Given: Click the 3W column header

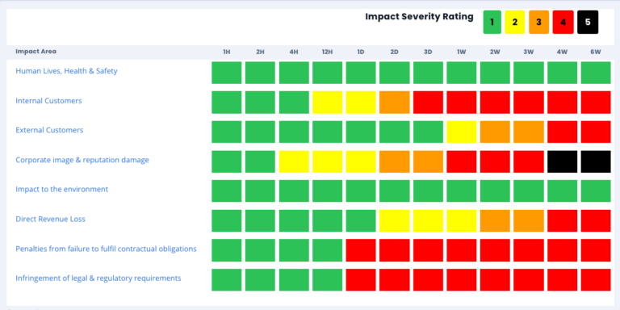Looking at the screenshot, I should (529, 52).
